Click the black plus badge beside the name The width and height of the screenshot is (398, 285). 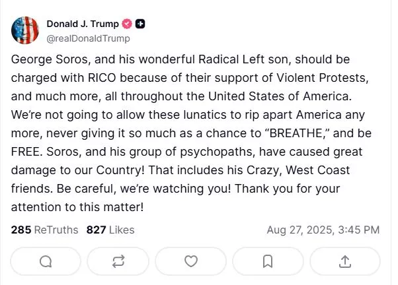pyautogui.click(x=140, y=24)
